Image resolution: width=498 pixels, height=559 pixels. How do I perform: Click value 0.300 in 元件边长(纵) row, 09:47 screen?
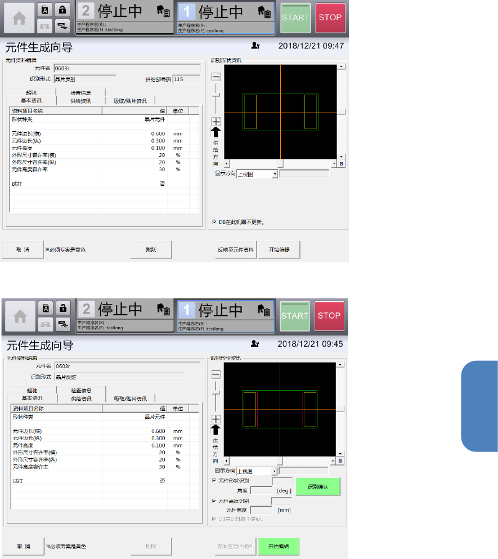click(158, 141)
